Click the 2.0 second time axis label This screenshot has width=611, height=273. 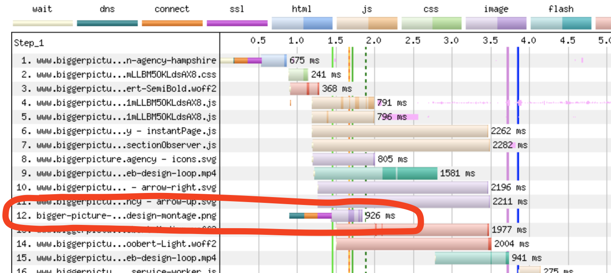pyautogui.click(x=374, y=41)
